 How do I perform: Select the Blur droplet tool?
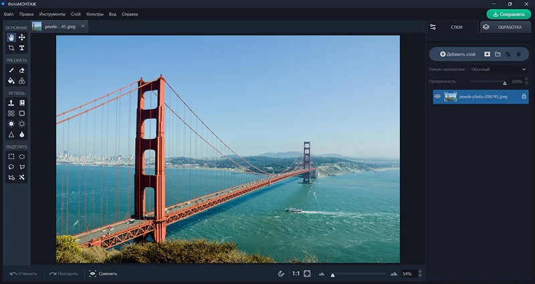(x=22, y=134)
